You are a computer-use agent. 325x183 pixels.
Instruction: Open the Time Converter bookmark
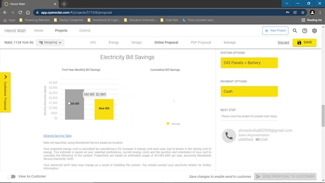[x=198, y=20]
